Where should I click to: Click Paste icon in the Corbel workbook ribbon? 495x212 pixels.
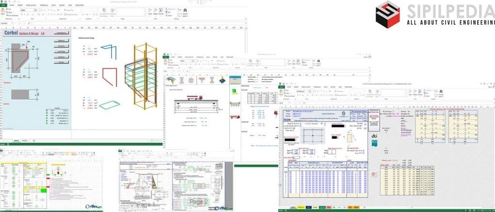tap(4, 12)
